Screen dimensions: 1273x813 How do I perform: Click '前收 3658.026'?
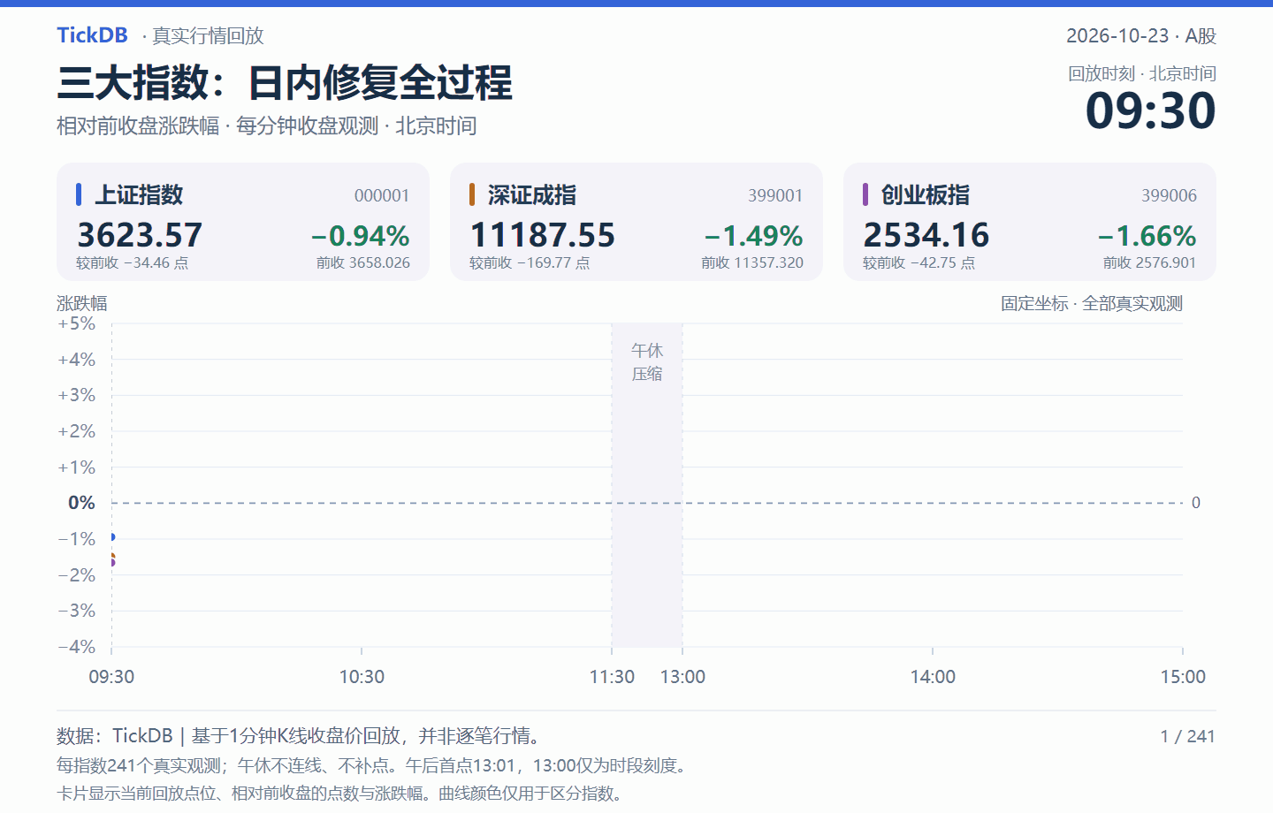pyautogui.click(x=363, y=262)
